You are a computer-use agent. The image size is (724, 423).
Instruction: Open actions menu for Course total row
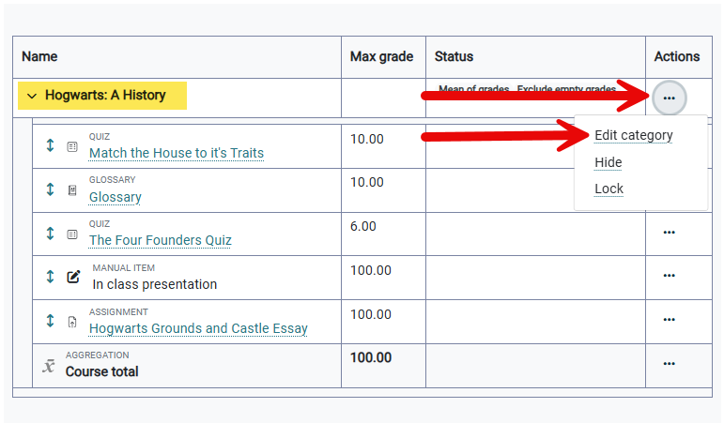click(x=669, y=364)
